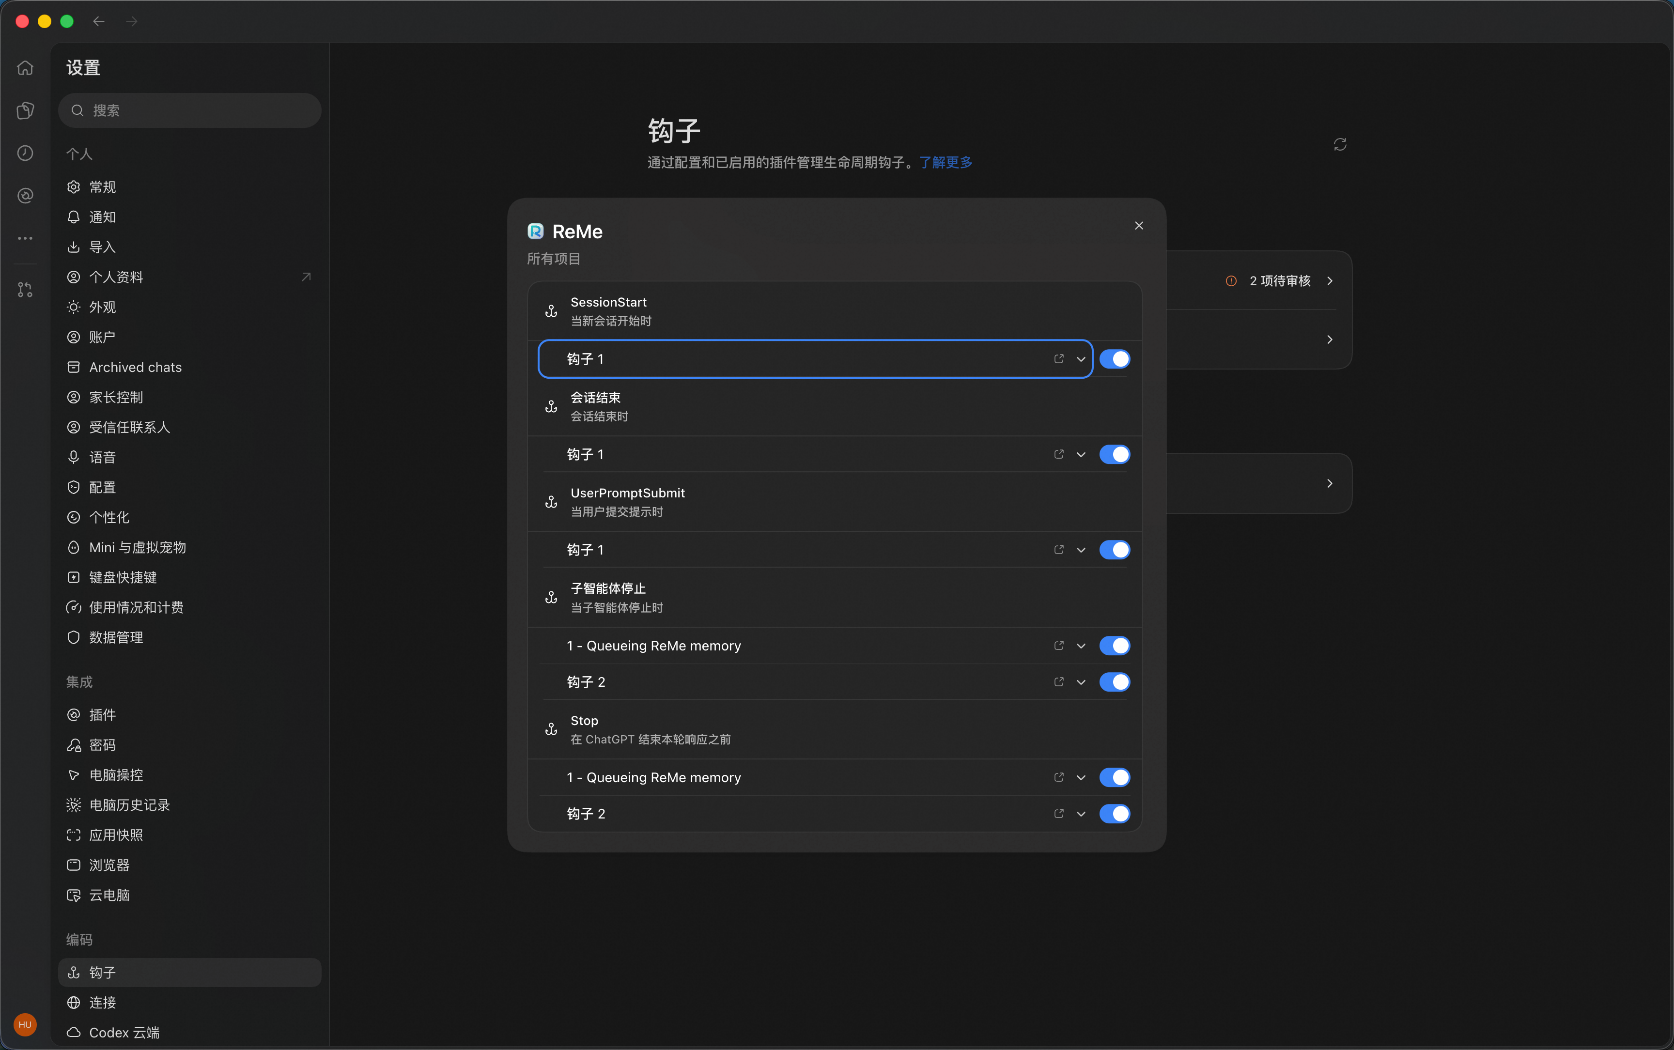
Task: Follow the 了解更多 link
Action: tap(945, 163)
